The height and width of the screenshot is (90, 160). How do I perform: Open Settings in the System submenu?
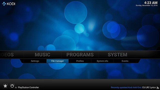pyautogui.click(x=35, y=61)
